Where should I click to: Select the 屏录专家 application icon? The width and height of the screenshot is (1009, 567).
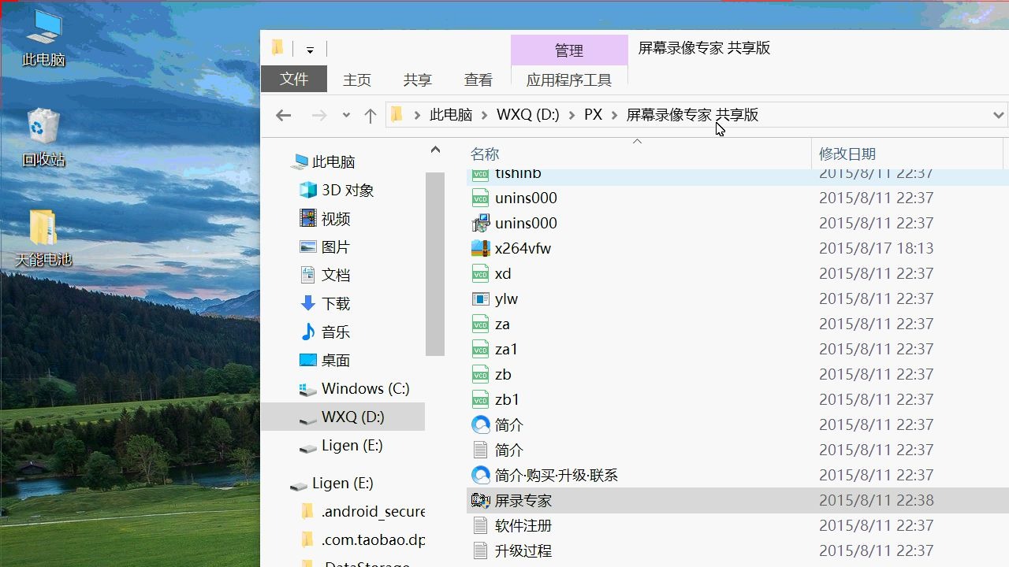click(x=481, y=501)
